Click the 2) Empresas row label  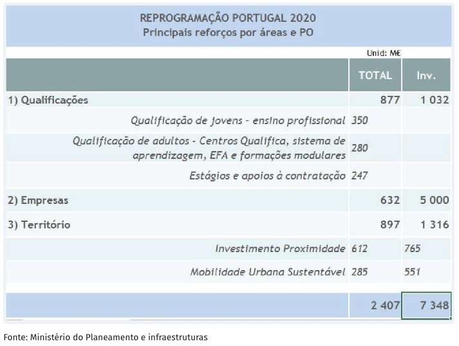[38, 201]
